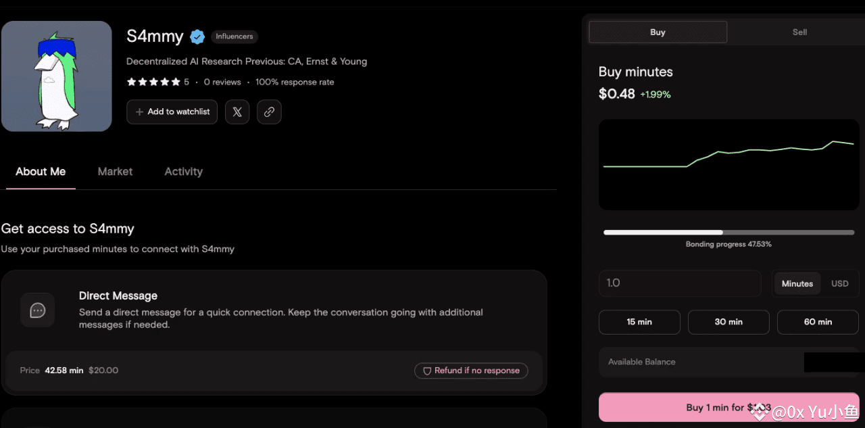Copy profile link via chain icon
Screen dimensions: 865x428
point(269,112)
